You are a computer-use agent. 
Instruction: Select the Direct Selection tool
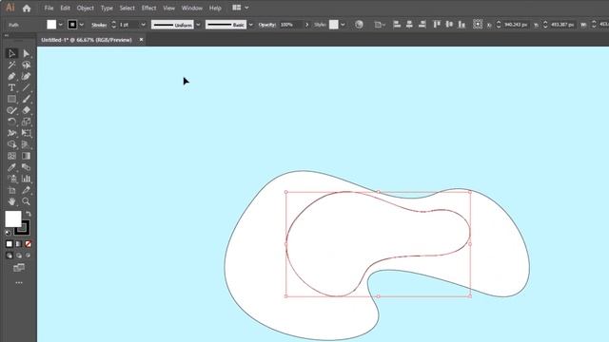click(26, 53)
